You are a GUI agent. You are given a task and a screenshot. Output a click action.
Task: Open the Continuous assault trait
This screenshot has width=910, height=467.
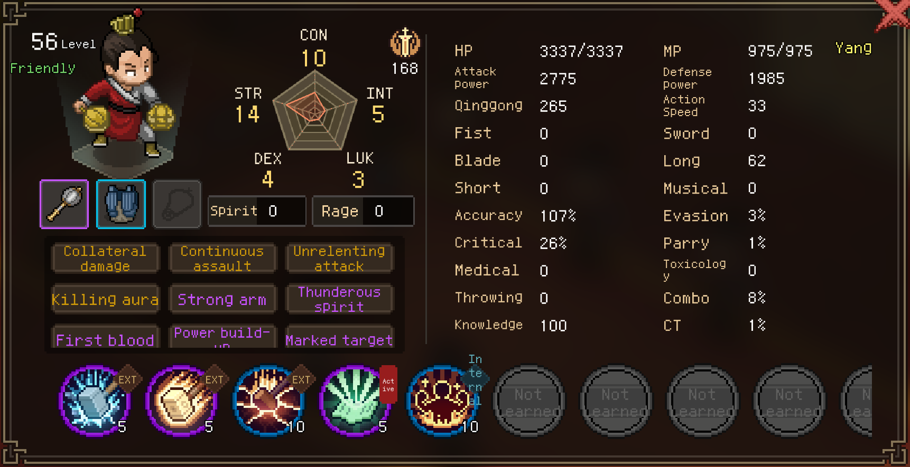[222, 259]
